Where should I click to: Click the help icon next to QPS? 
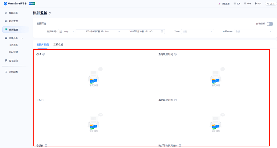43,54
